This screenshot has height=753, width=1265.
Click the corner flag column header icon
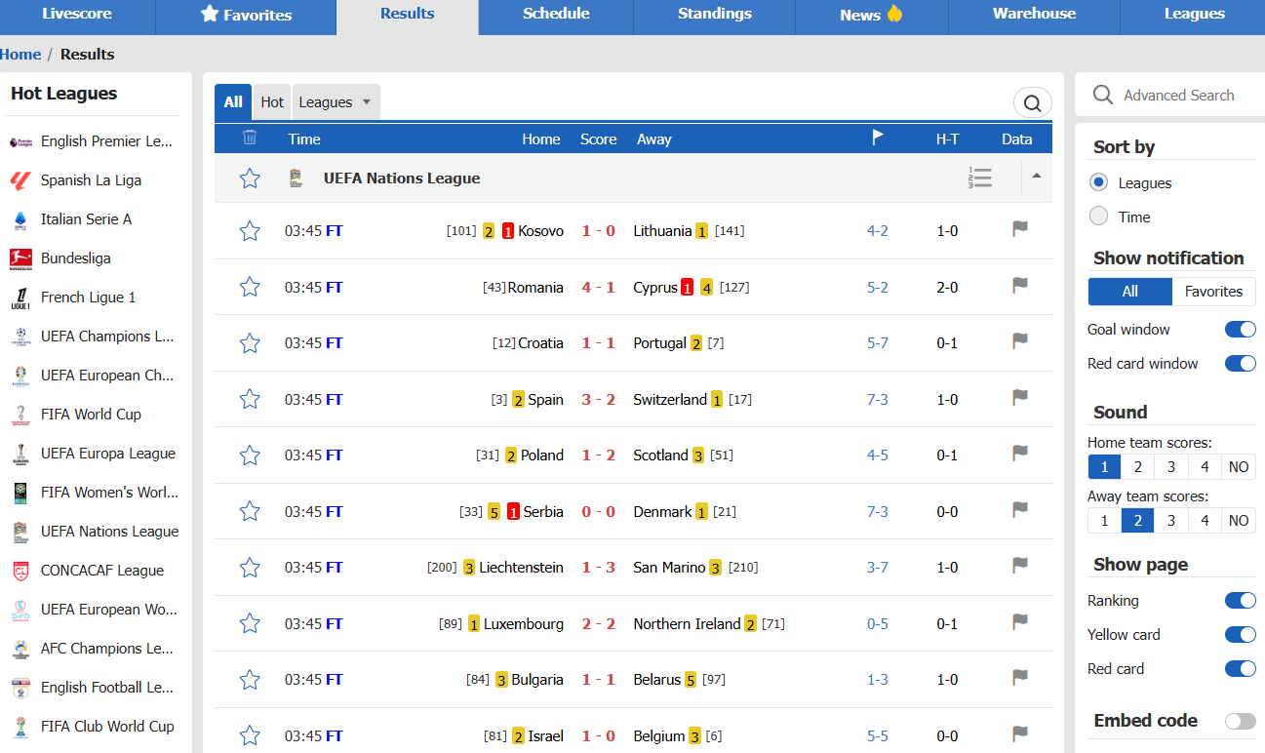878,138
